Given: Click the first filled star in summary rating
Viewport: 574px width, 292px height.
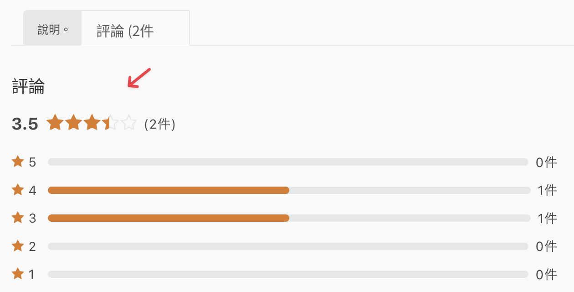Looking at the screenshot, I should pos(55,123).
